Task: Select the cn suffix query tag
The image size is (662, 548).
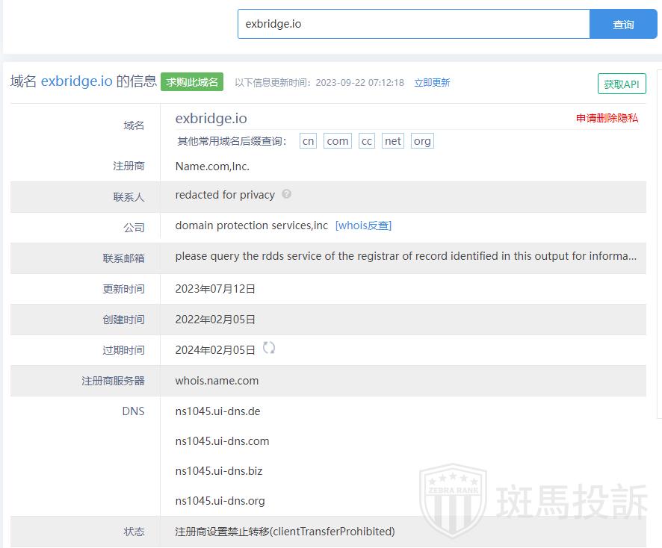Action: tap(308, 141)
